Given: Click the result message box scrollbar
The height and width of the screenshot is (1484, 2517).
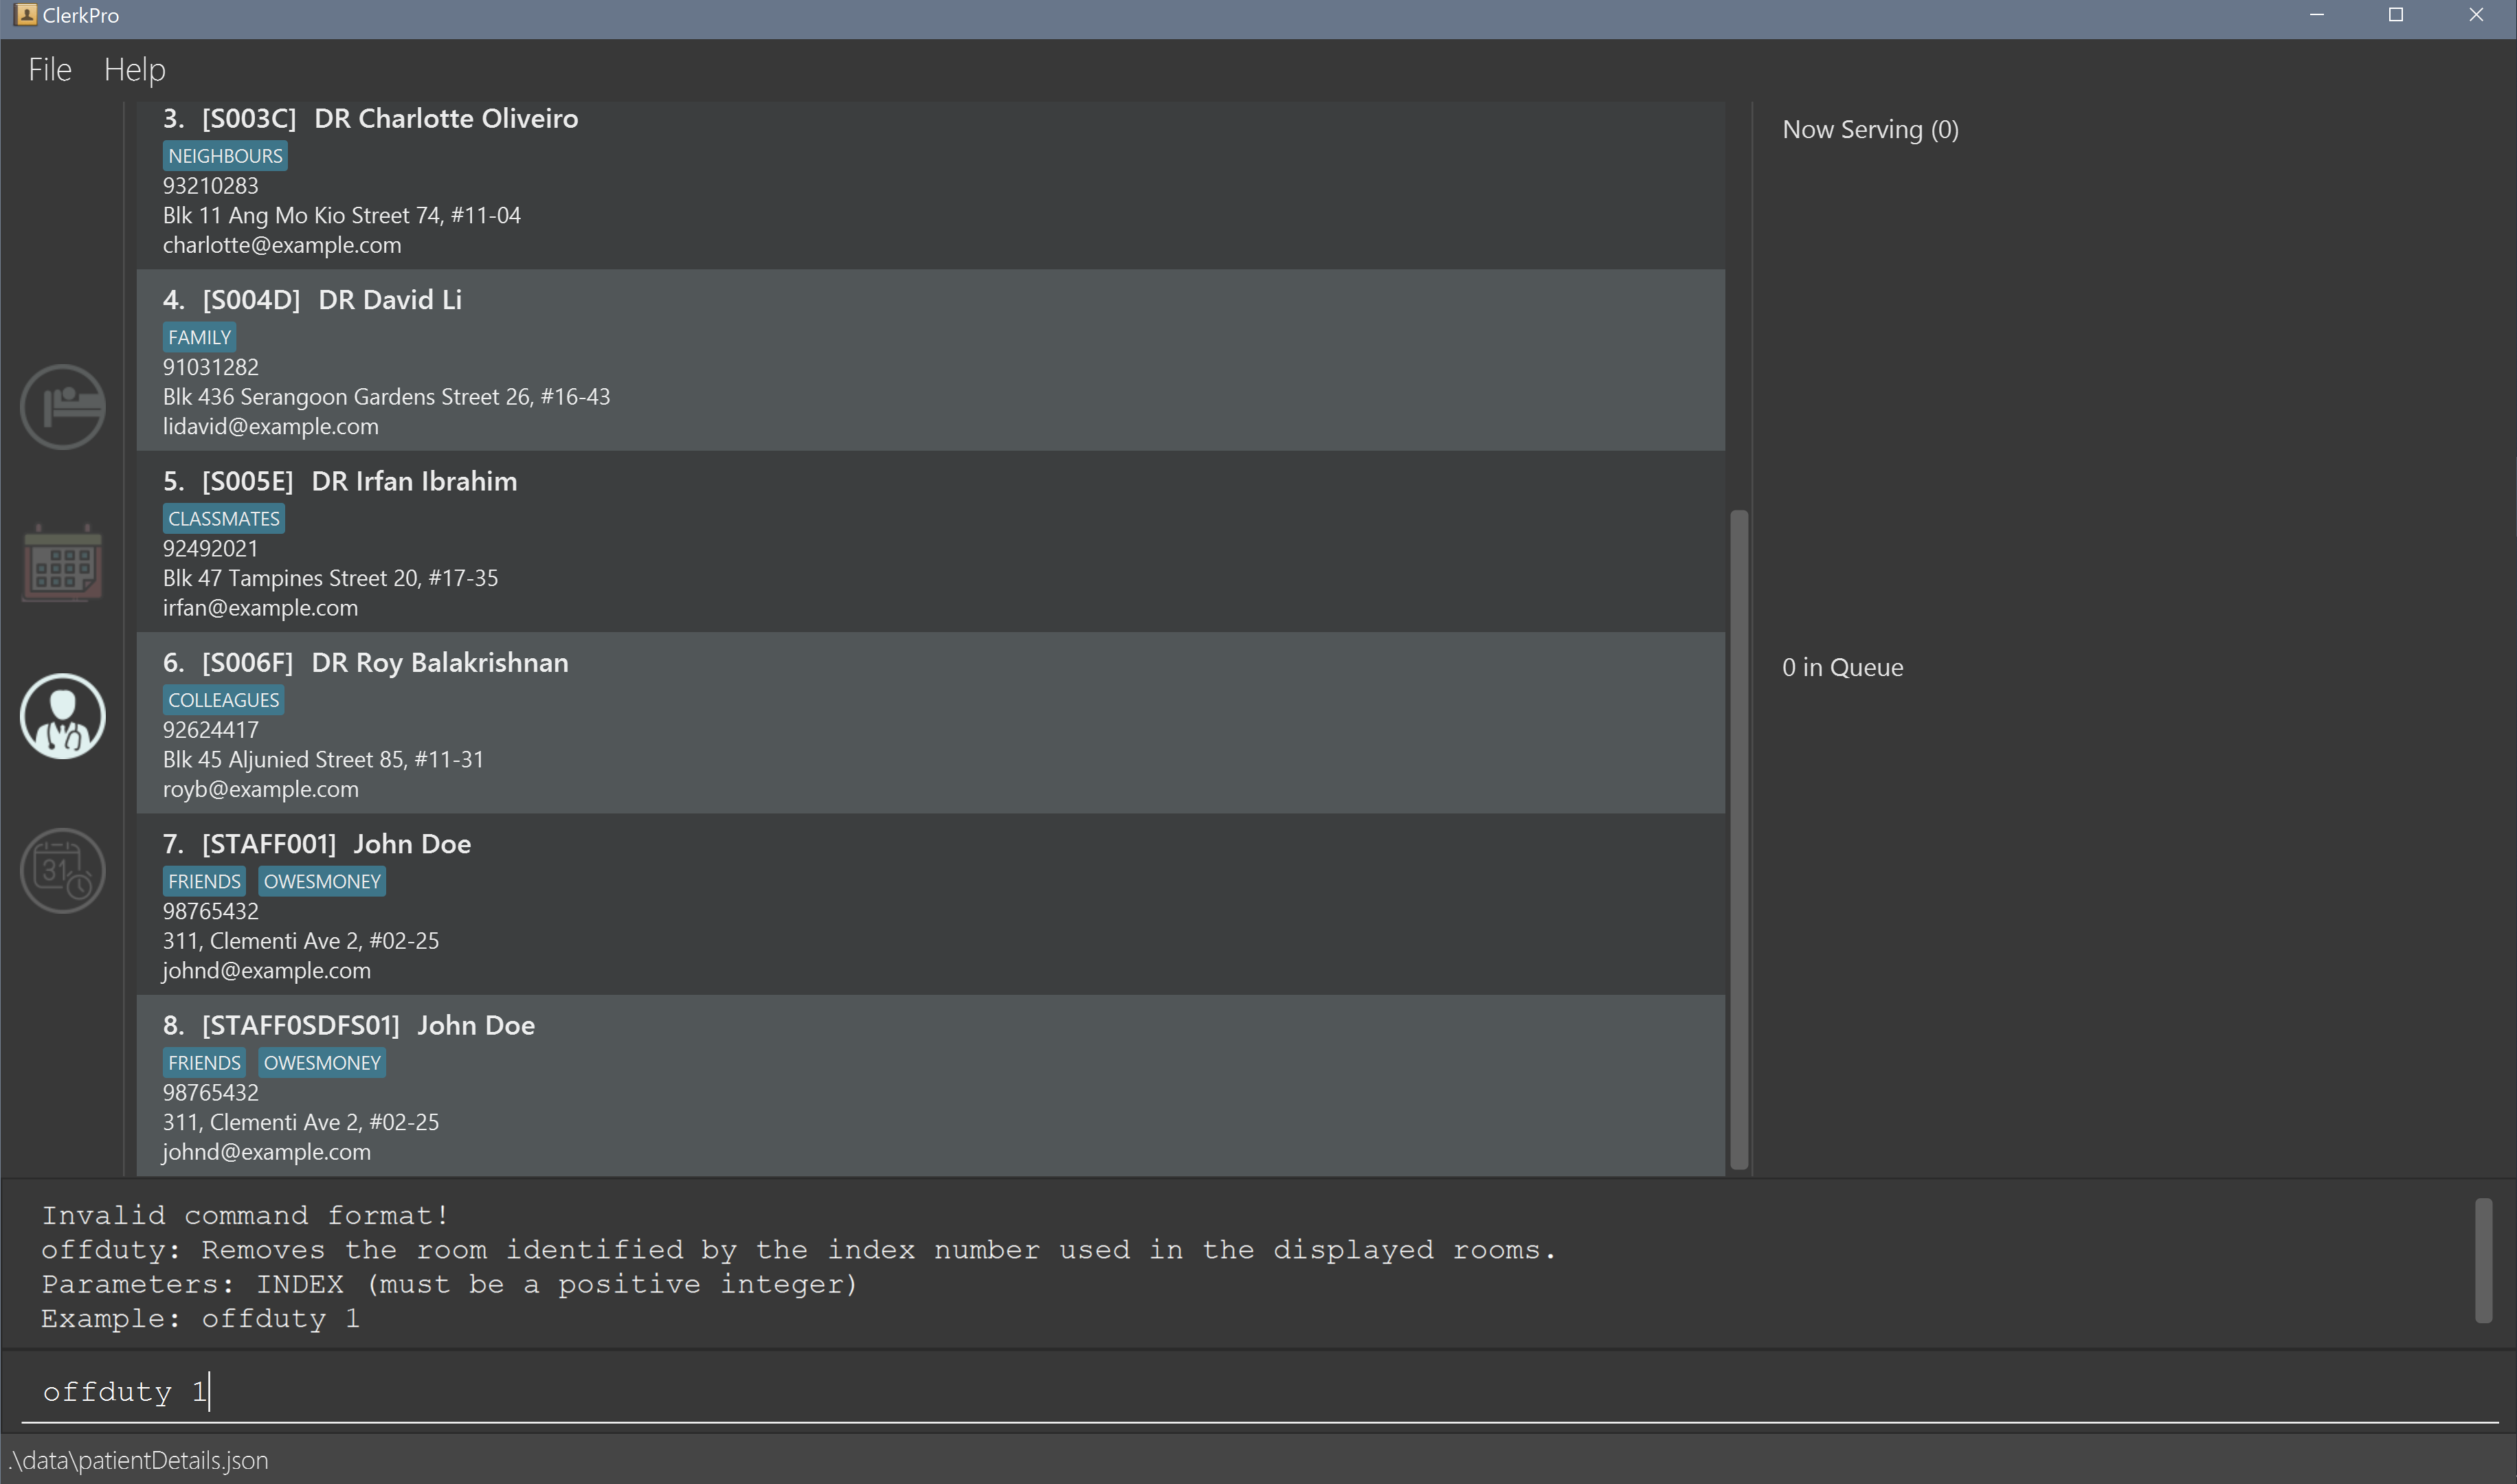Looking at the screenshot, I should point(2483,1260).
